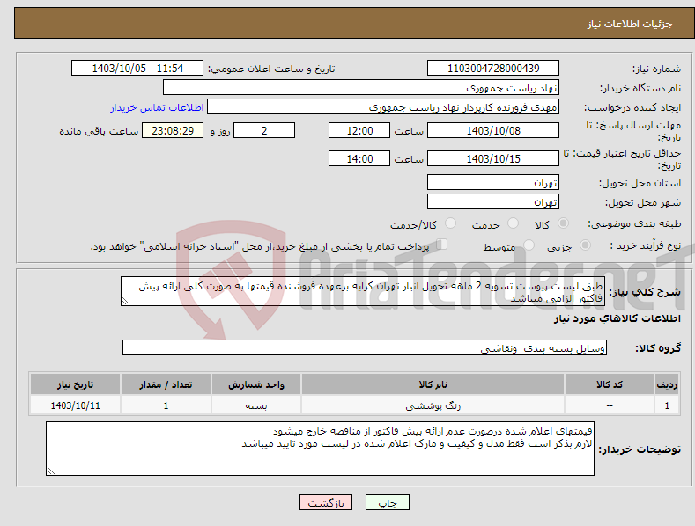Click the تاریخ نیاز column header
695x526 pixels.
75,384
